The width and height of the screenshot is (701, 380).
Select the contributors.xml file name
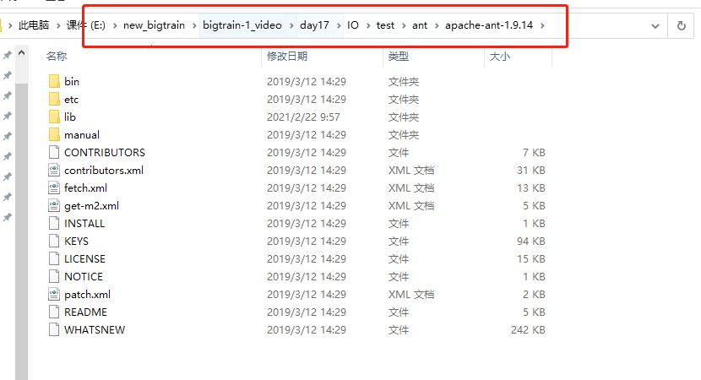[104, 171]
